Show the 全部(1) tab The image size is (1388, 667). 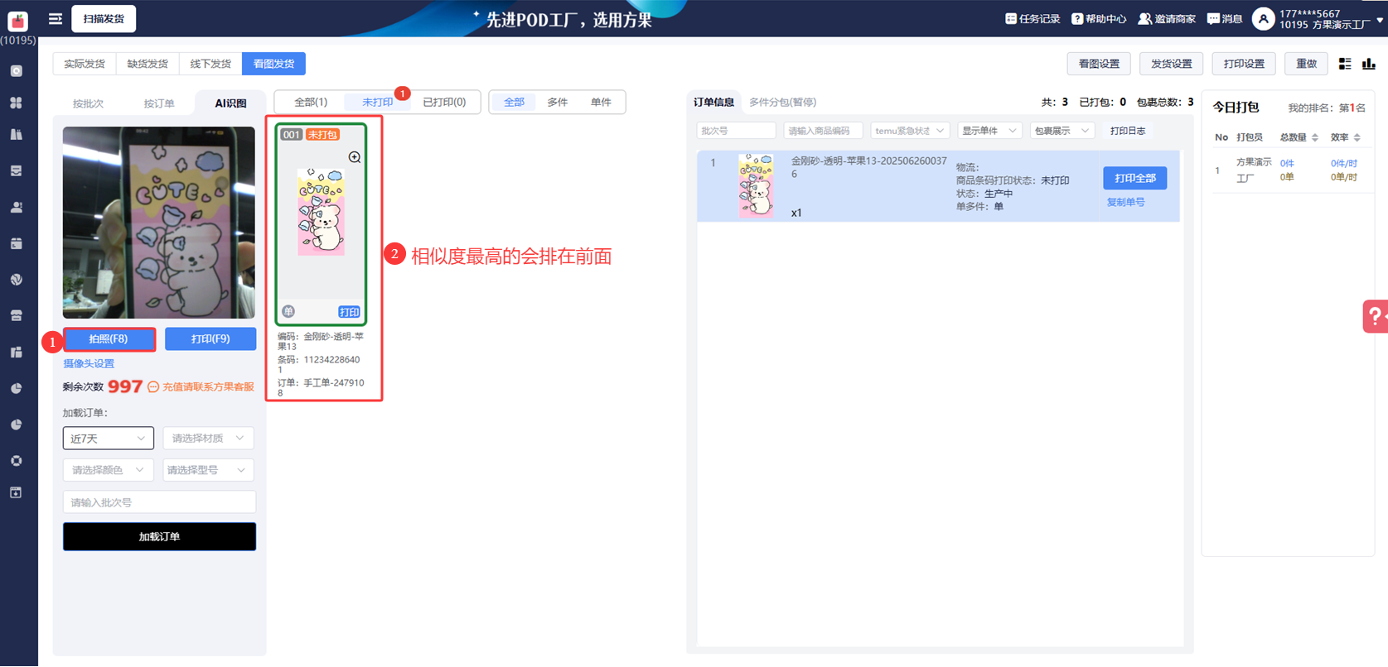(311, 102)
